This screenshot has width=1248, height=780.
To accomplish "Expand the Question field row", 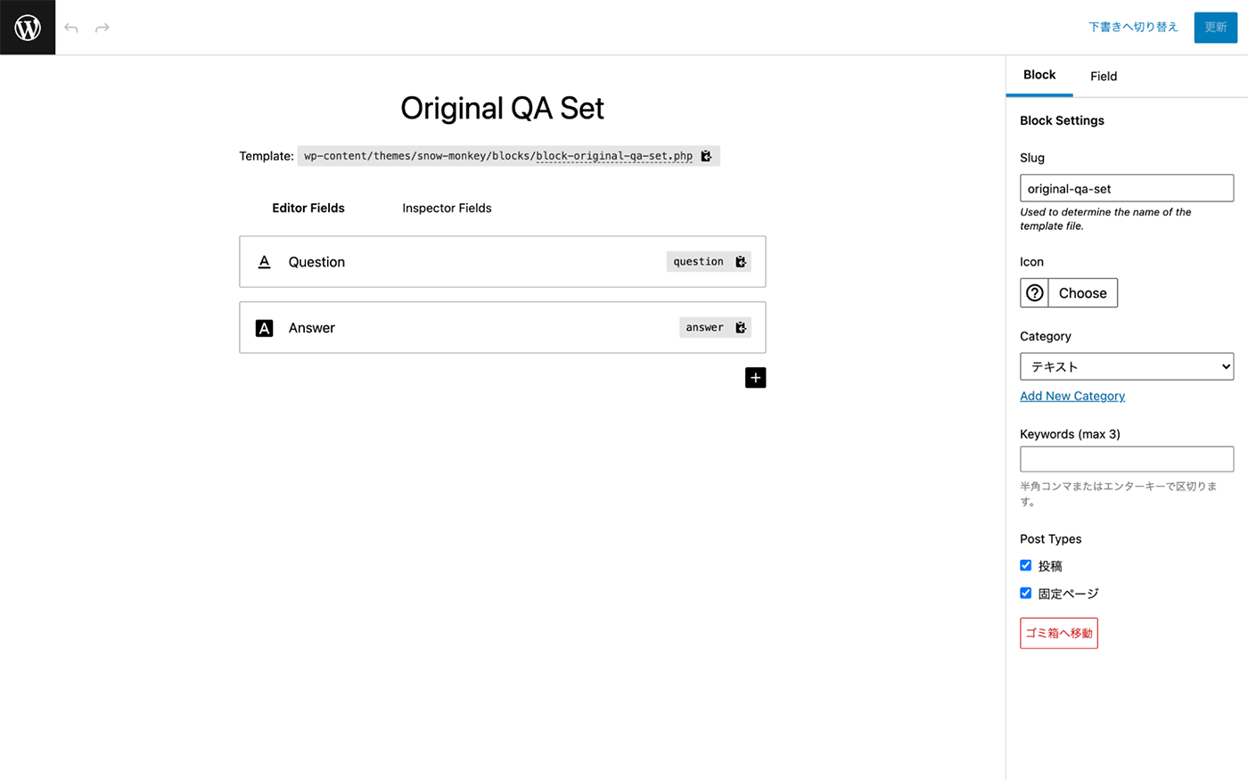I will (x=503, y=262).
